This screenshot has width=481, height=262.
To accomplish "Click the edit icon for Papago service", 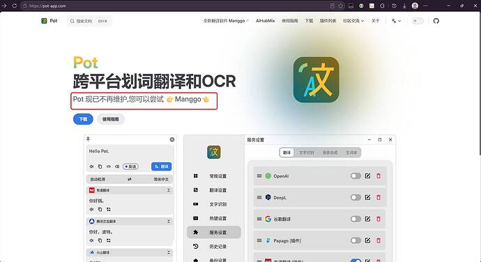I will (x=367, y=240).
